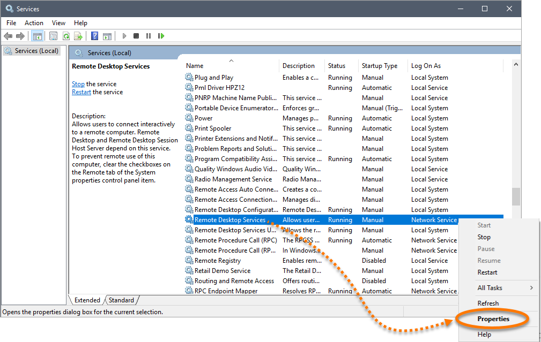Switch to the Standard tab
The image size is (541, 342).
click(121, 300)
